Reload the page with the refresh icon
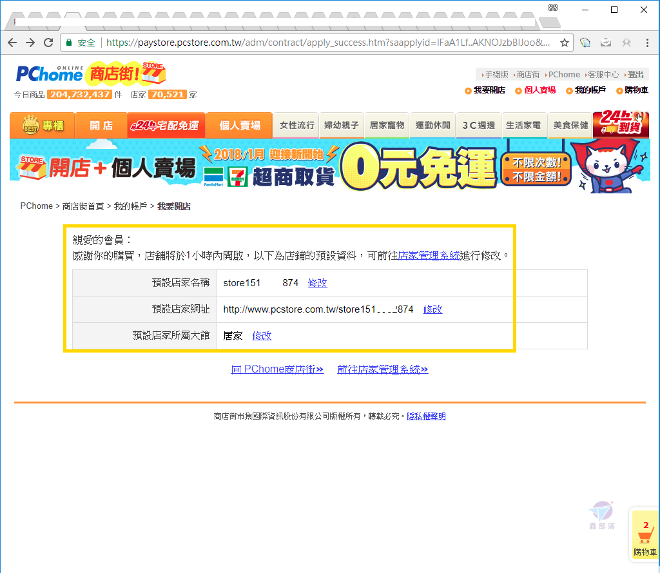The width and height of the screenshot is (660, 573). point(48,43)
